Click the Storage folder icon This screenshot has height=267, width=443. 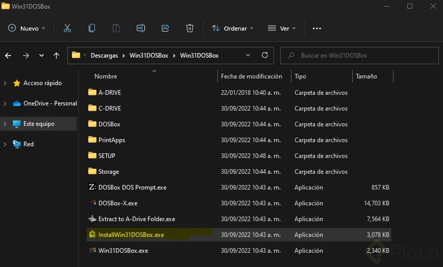click(x=92, y=171)
